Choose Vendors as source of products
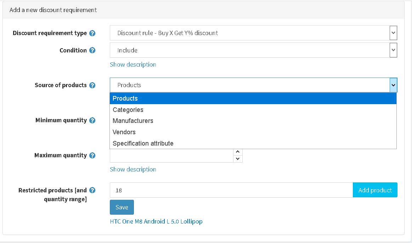 coord(253,132)
